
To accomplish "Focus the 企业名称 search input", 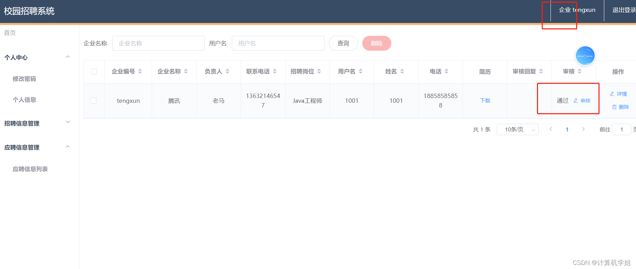I will (x=158, y=43).
